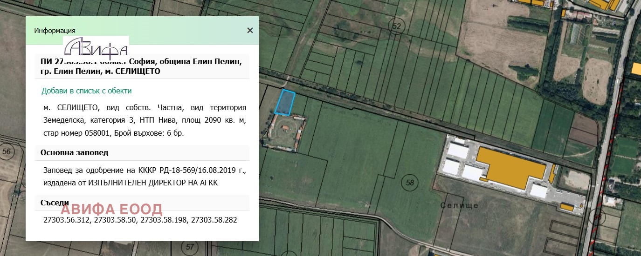
Task: Click neighbor parcel number 27303.58.198
Action: (164, 220)
